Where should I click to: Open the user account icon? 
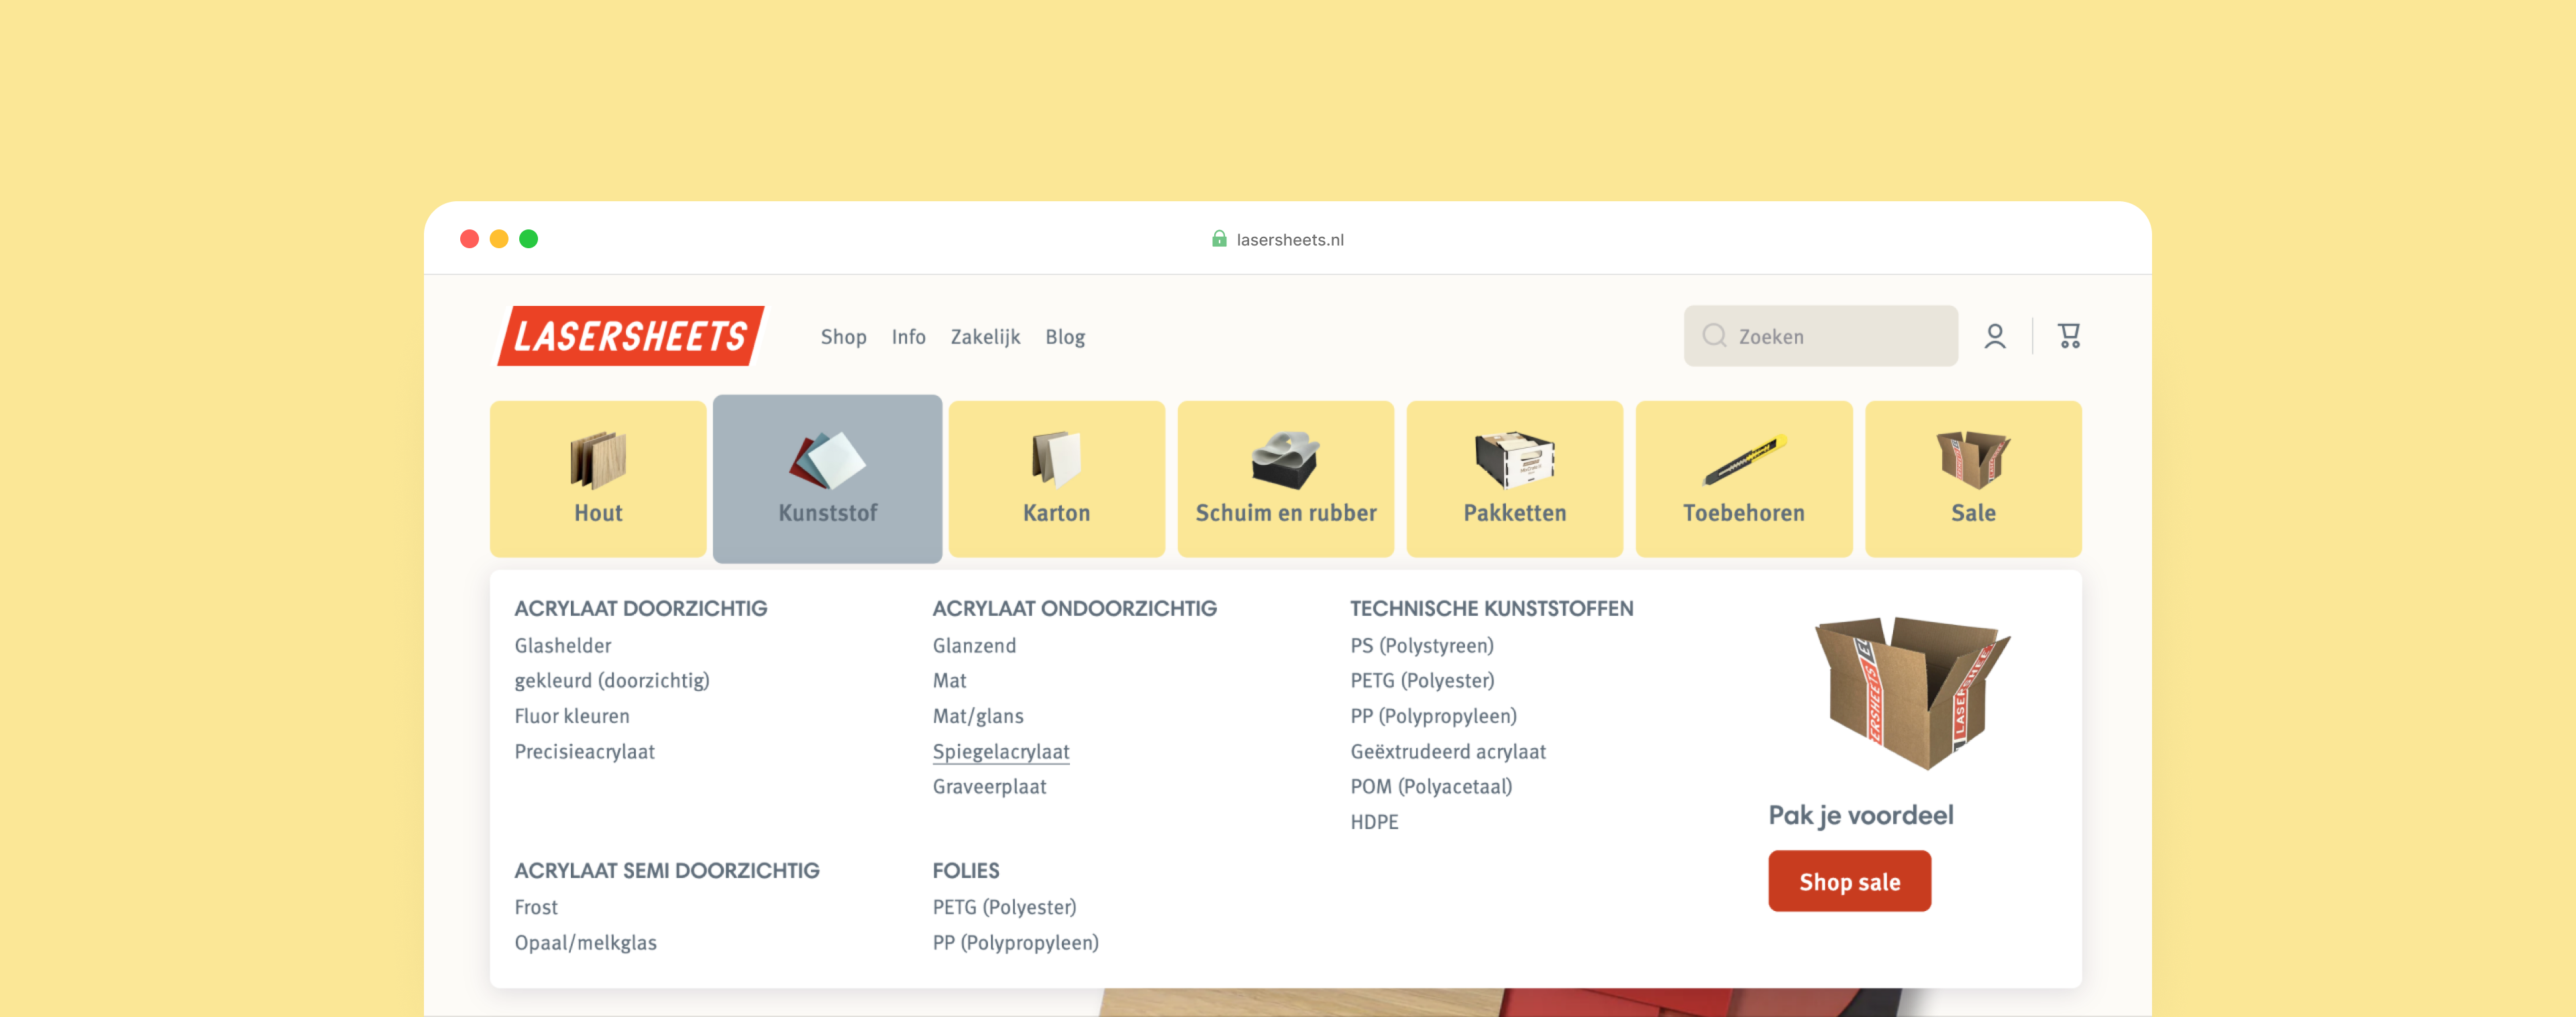1994,336
